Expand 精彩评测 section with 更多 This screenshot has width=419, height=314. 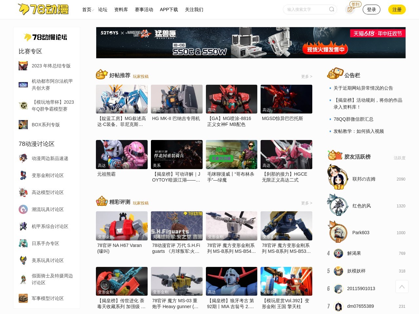pyautogui.click(x=306, y=203)
